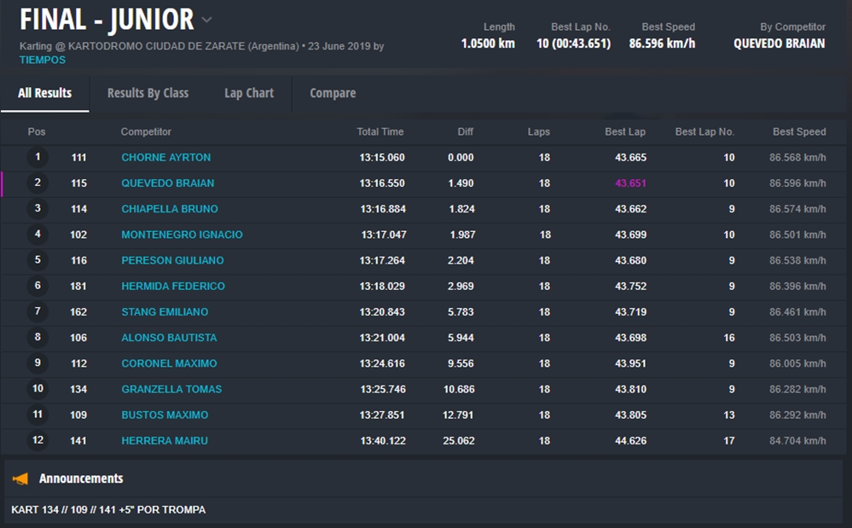
Task: Click position 1 circle badge
Action: [x=38, y=157]
